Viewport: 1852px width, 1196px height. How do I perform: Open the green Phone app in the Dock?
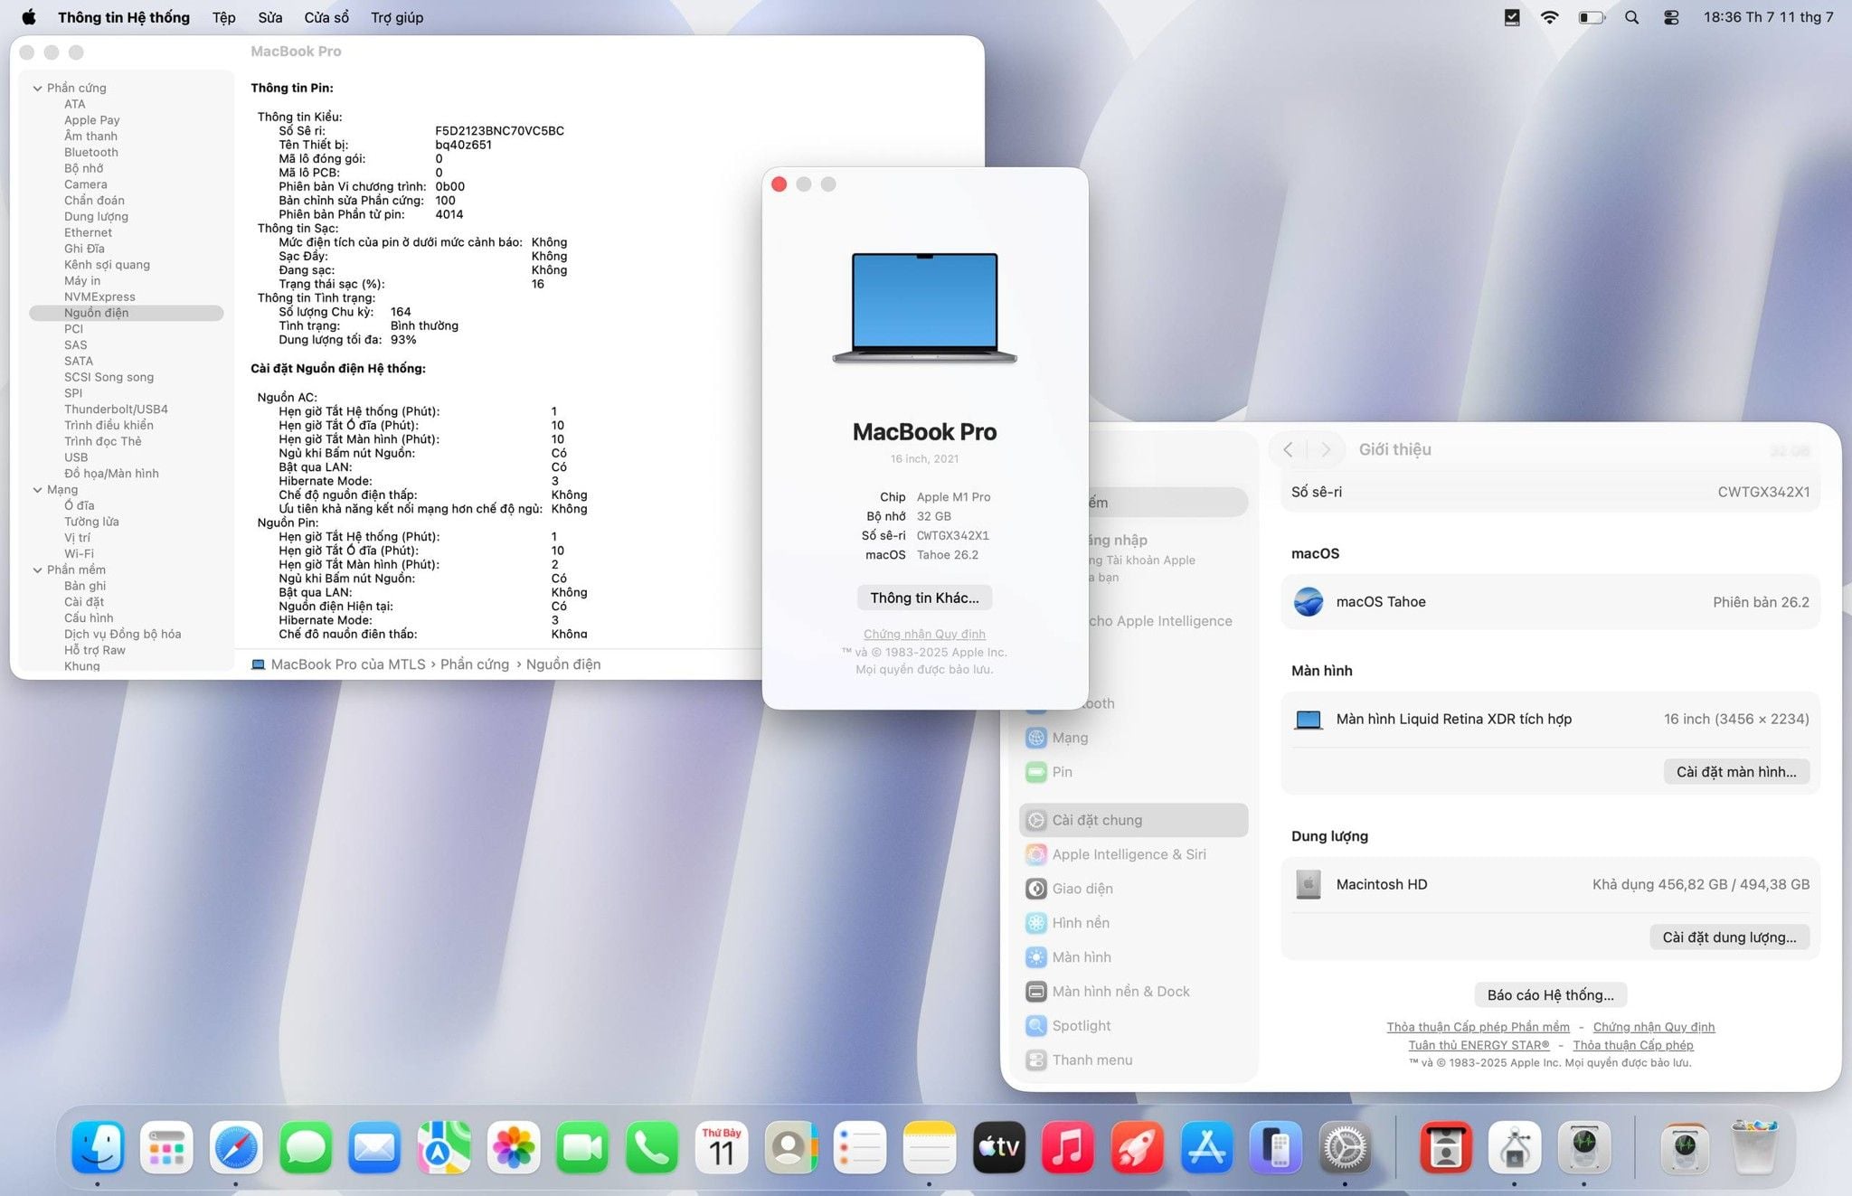(x=652, y=1147)
